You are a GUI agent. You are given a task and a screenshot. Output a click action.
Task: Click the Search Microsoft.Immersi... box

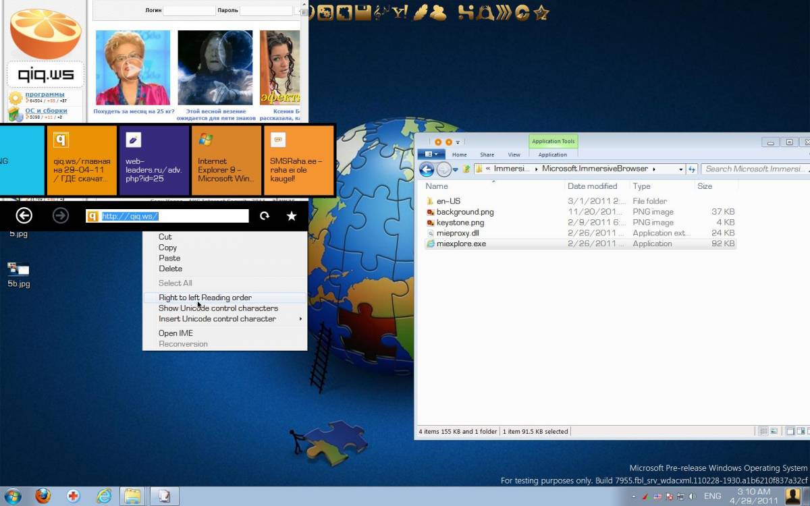pos(755,169)
